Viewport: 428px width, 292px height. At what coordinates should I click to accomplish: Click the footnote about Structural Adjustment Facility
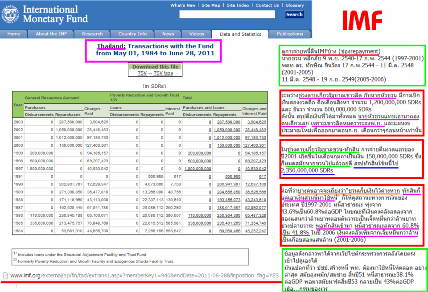pyautogui.click(x=80, y=255)
